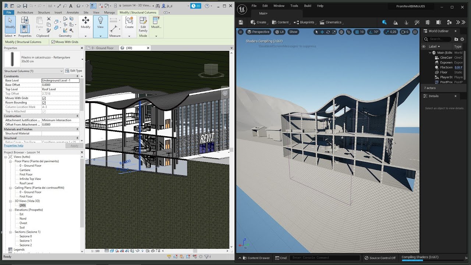This screenshot has width=471, height=265.
Task: Toggle Room Bounding checkbox in Properties
Action: (x=44, y=103)
